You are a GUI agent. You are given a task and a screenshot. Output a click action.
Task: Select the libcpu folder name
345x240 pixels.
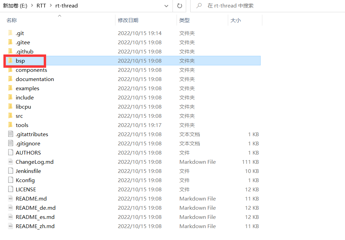23,107
